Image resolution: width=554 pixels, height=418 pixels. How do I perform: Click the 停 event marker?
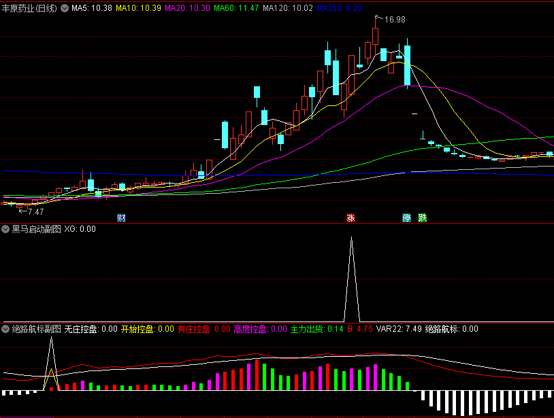click(x=407, y=217)
